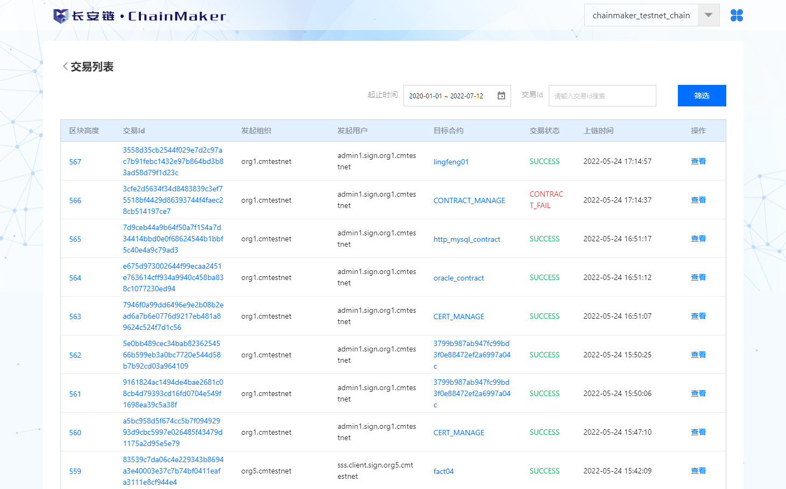786x489 pixels.
Task: Click the blue 筛选 filter button
Action: click(702, 96)
